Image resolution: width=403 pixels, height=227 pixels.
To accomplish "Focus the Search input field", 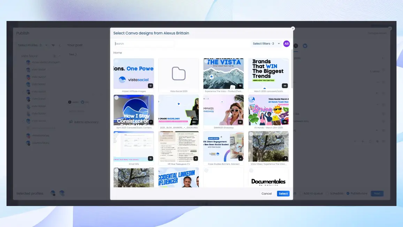I will [x=144, y=44].
